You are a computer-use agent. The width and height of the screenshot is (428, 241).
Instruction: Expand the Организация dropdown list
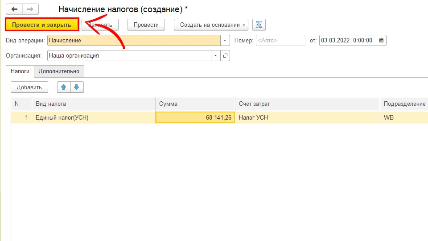click(x=216, y=56)
